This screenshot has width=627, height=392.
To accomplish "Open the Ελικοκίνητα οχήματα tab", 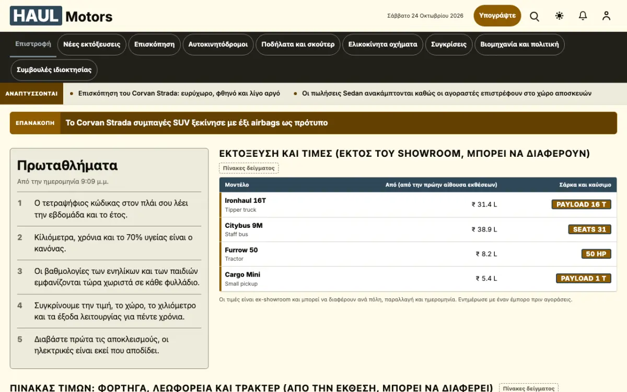I will coord(383,44).
